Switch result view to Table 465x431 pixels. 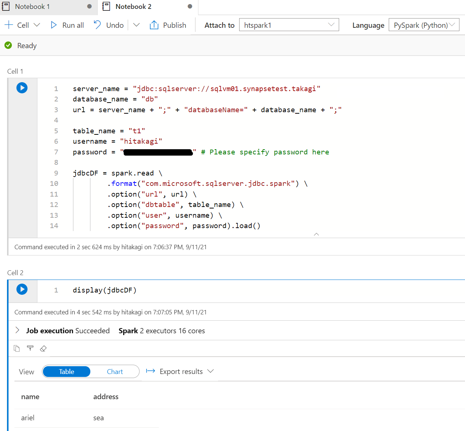click(x=67, y=371)
